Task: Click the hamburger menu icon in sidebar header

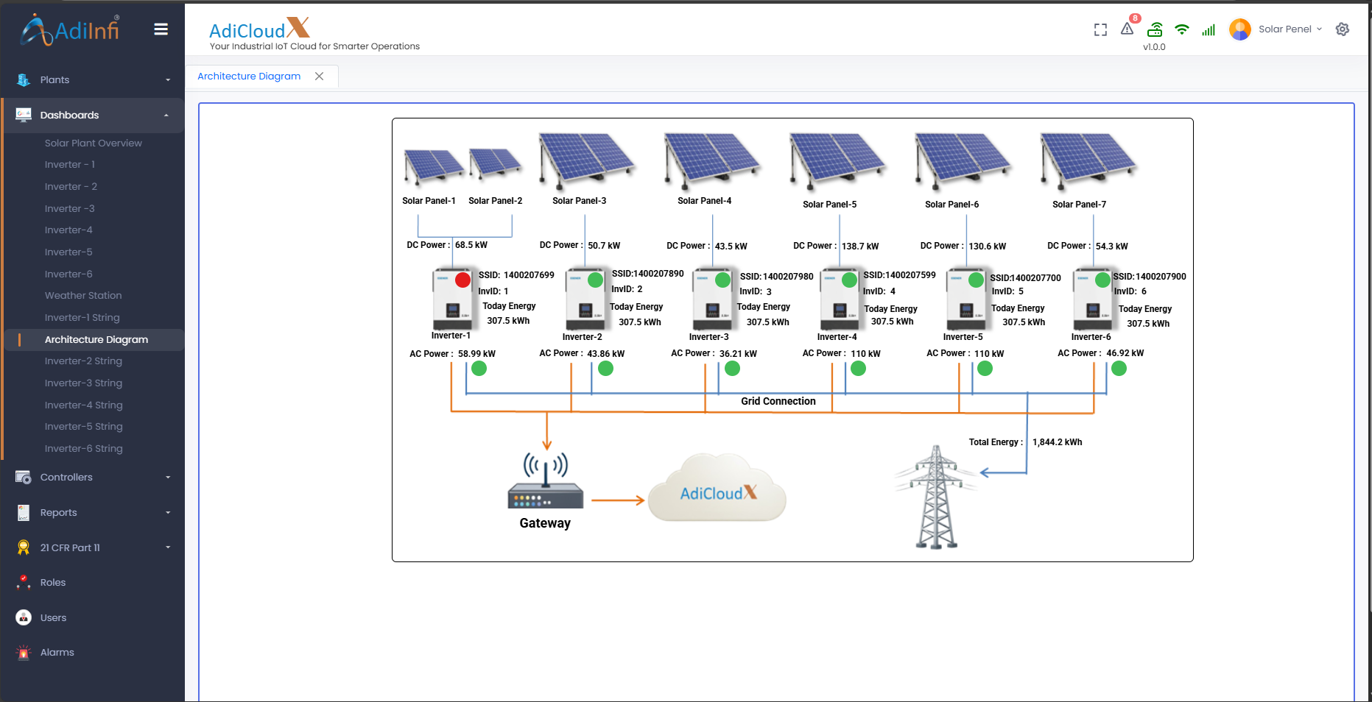Action: [161, 29]
